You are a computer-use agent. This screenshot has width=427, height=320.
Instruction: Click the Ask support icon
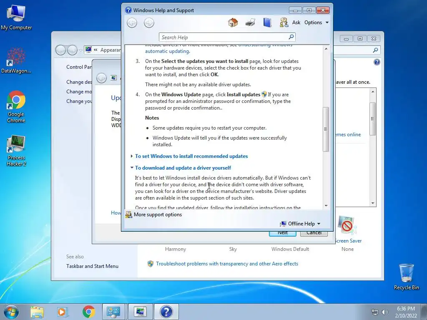[x=284, y=22]
